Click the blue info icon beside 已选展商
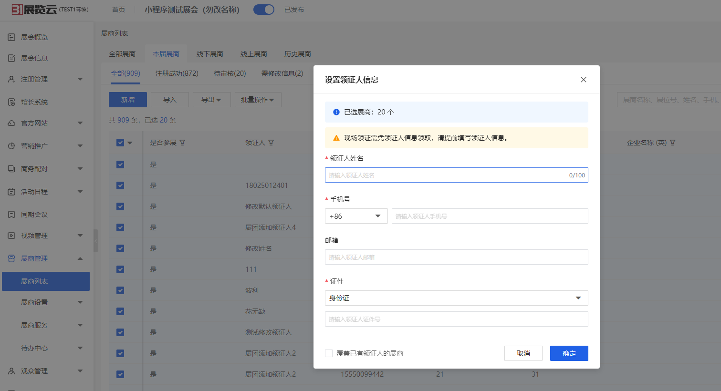Viewport: 721px width, 391px height. point(336,112)
